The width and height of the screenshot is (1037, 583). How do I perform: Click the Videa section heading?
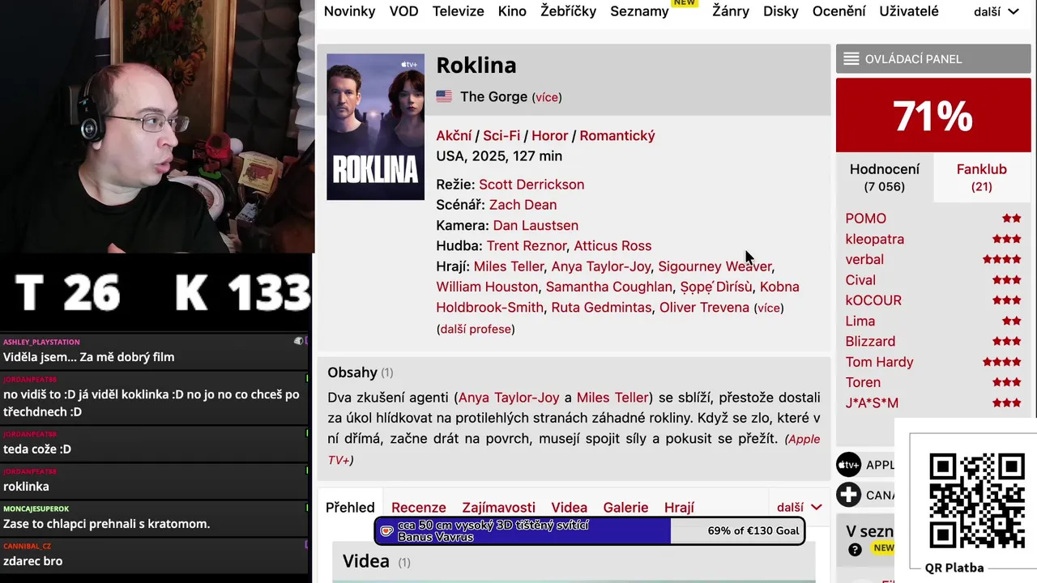pyautogui.click(x=366, y=561)
